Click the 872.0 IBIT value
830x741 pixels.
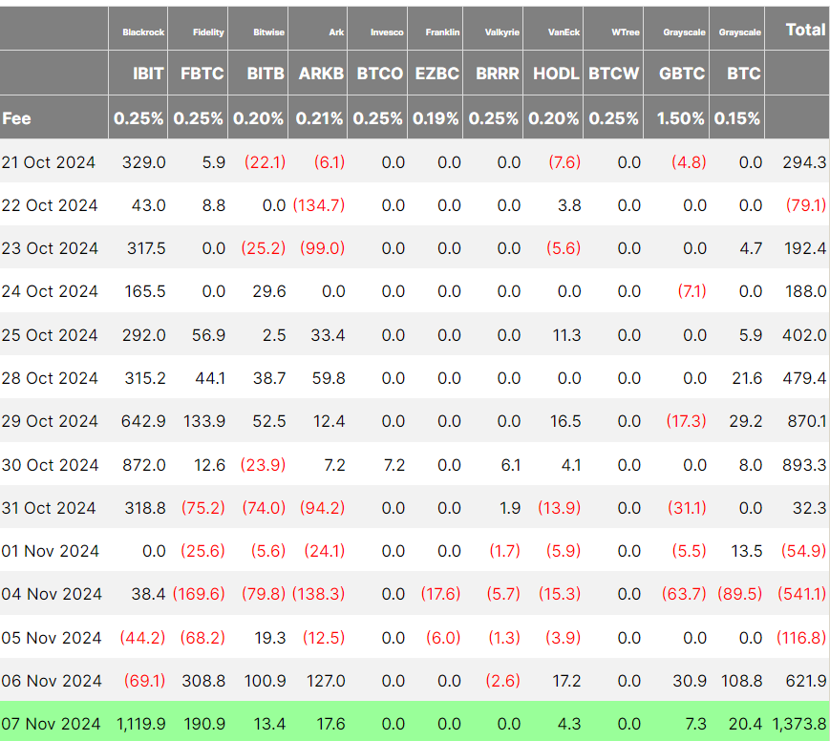coord(144,465)
